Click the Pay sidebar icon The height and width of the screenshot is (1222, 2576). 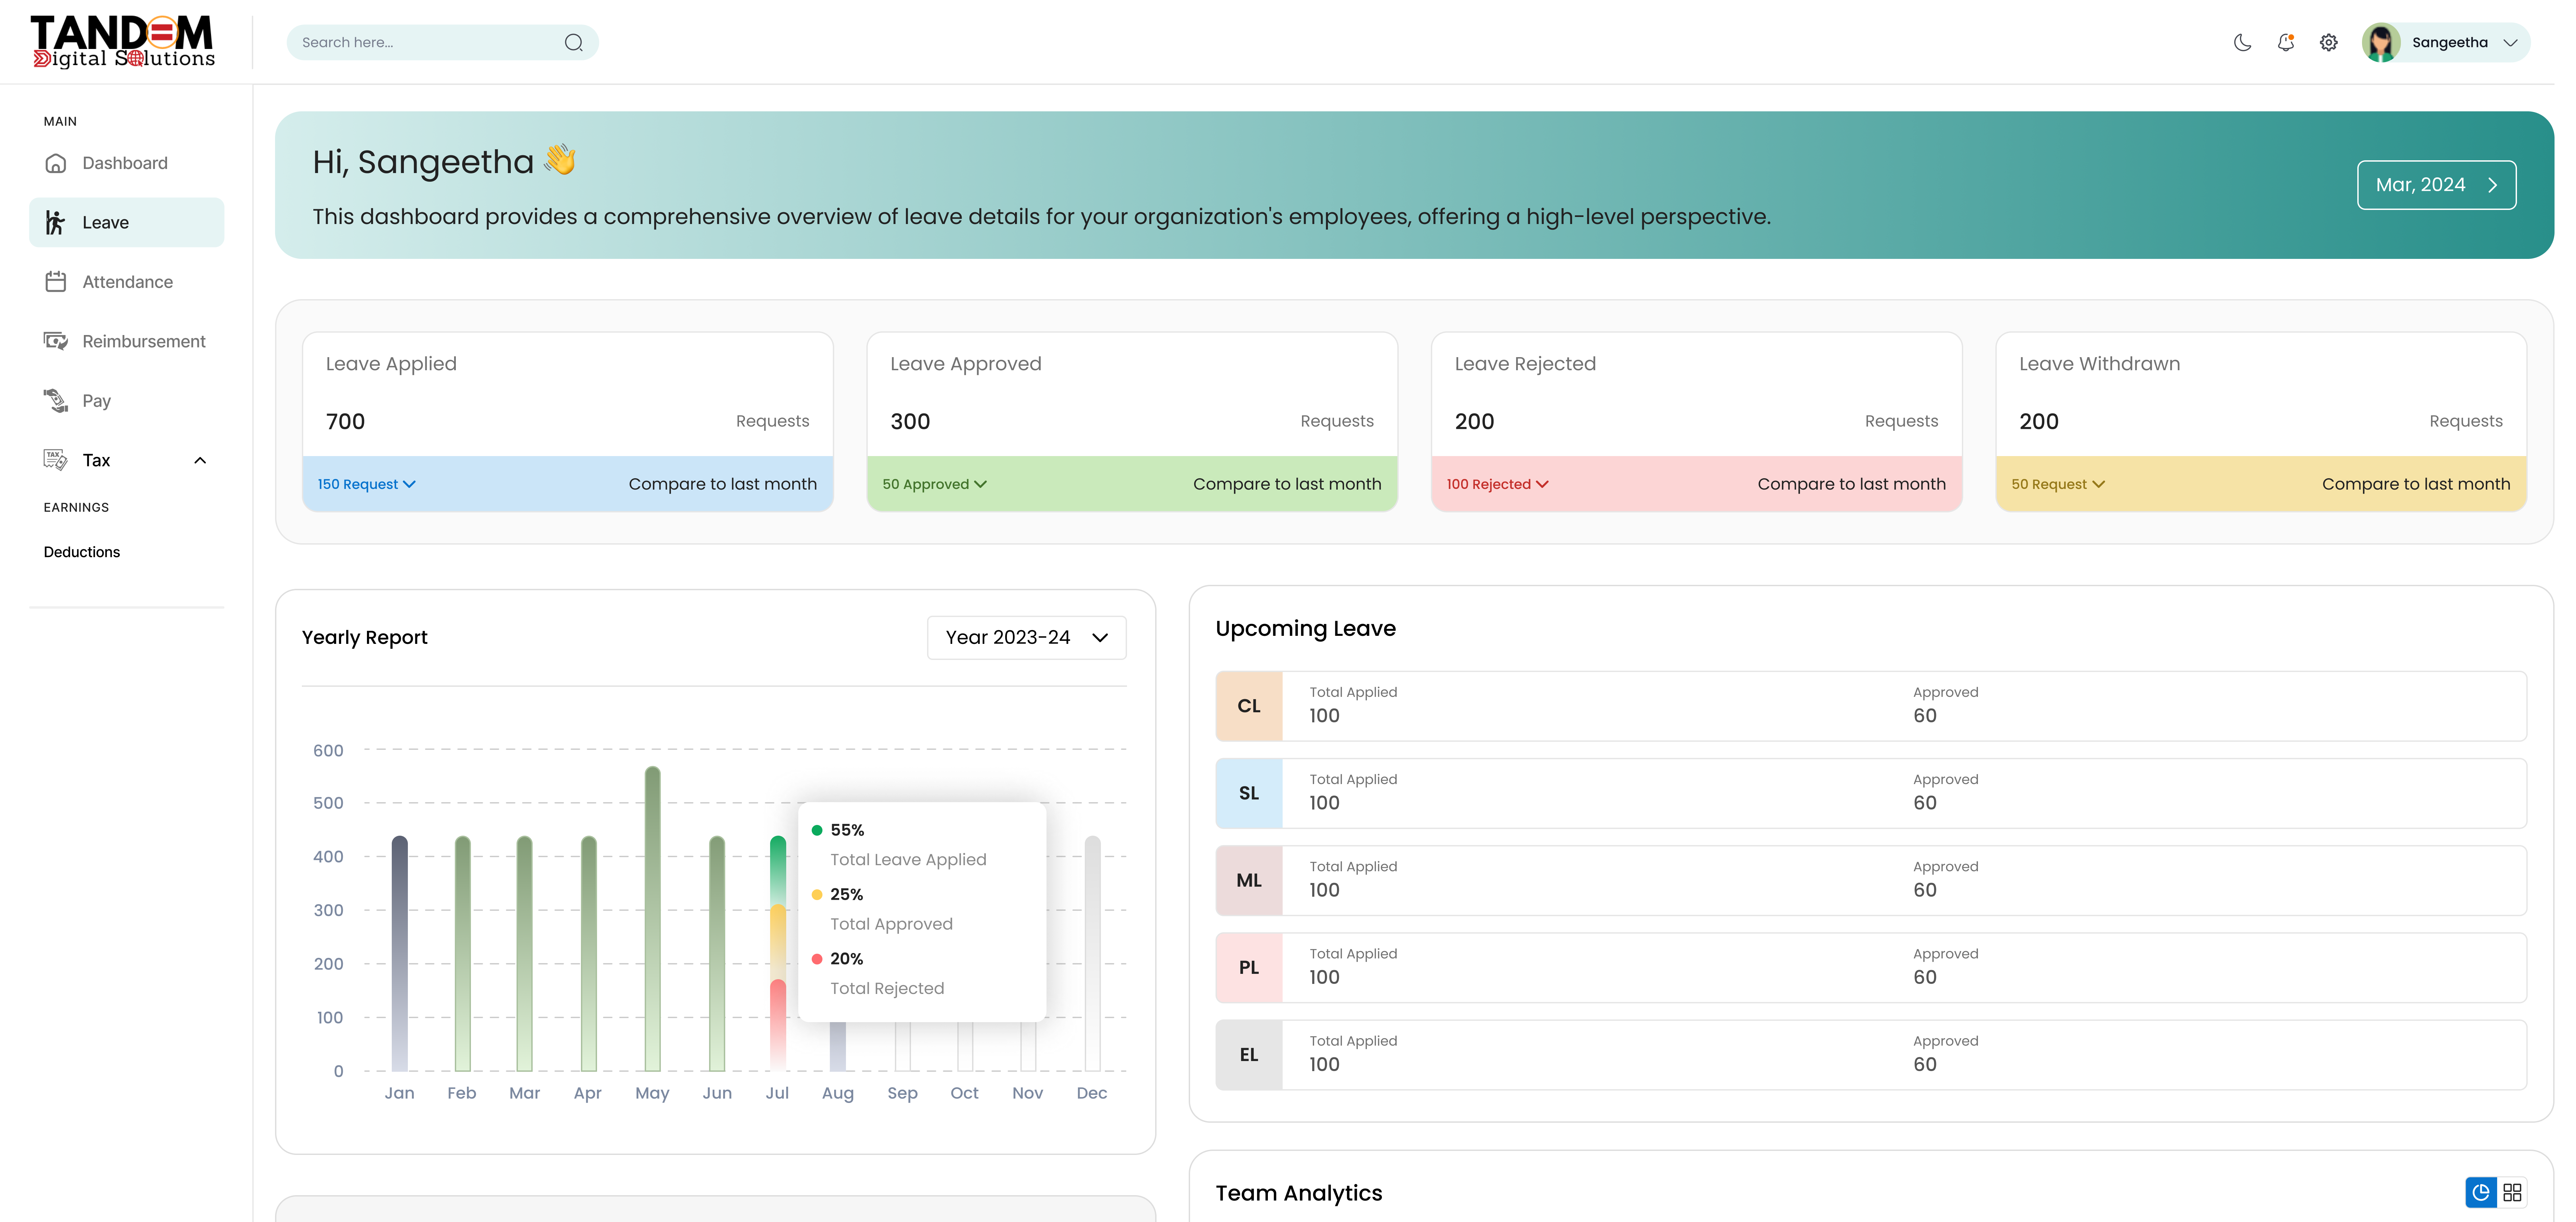pos(56,401)
